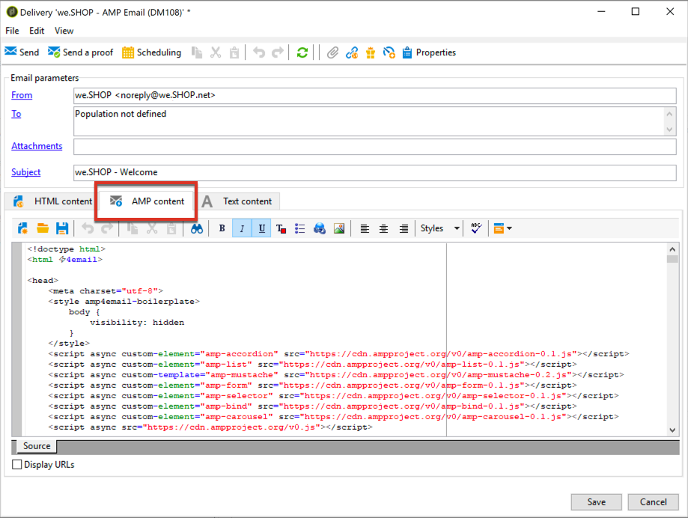
Task: Toggle Bold formatting
Action: (222, 228)
